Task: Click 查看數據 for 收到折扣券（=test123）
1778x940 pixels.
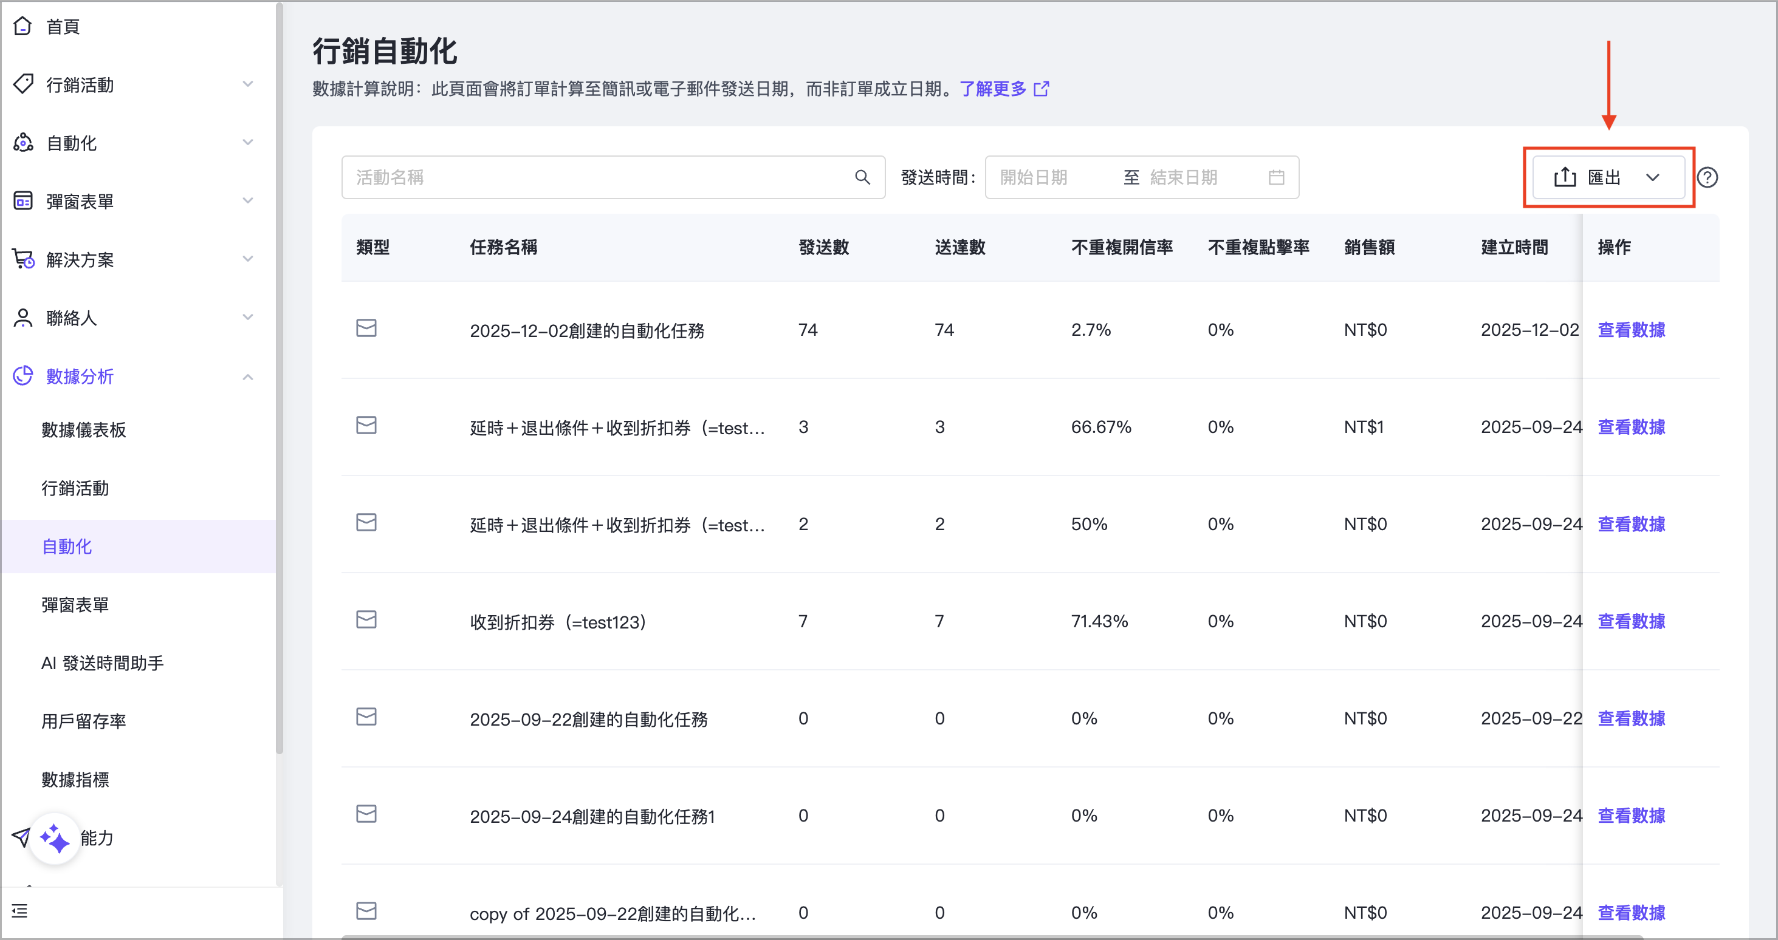Action: pyautogui.click(x=1630, y=621)
